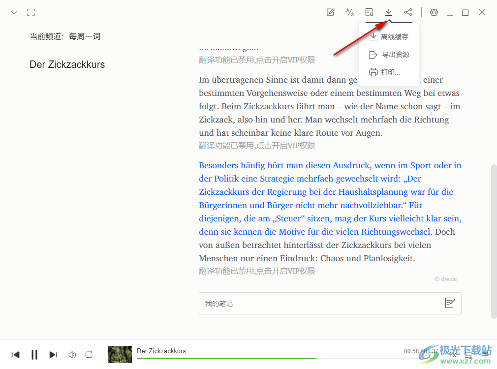Mute the player volume speaker icon
The width and height of the screenshot is (497, 369).
[72, 354]
